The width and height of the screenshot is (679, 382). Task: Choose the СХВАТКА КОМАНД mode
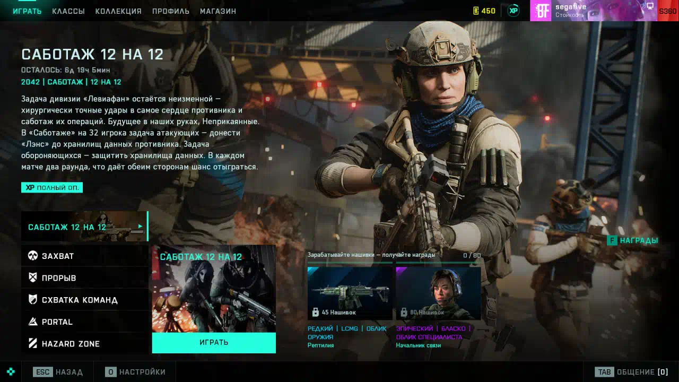point(85,300)
